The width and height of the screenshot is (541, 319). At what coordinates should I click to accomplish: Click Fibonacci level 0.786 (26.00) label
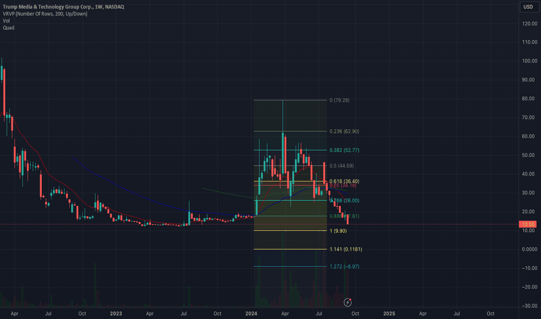(x=344, y=200)
